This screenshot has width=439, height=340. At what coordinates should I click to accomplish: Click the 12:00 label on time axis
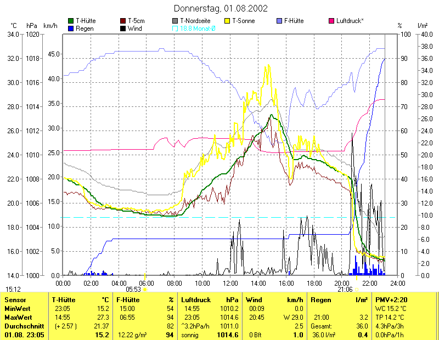230,283
